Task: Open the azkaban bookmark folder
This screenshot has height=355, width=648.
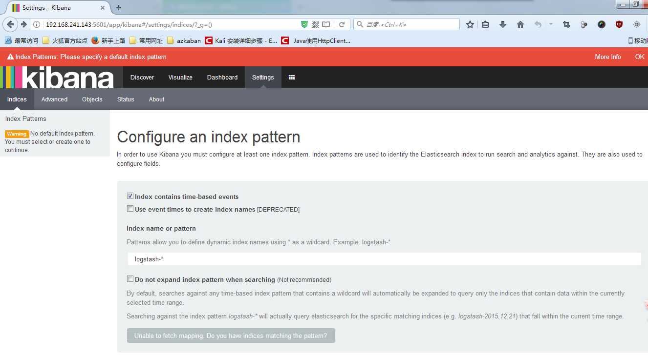Action: click(x=184, y=40)
